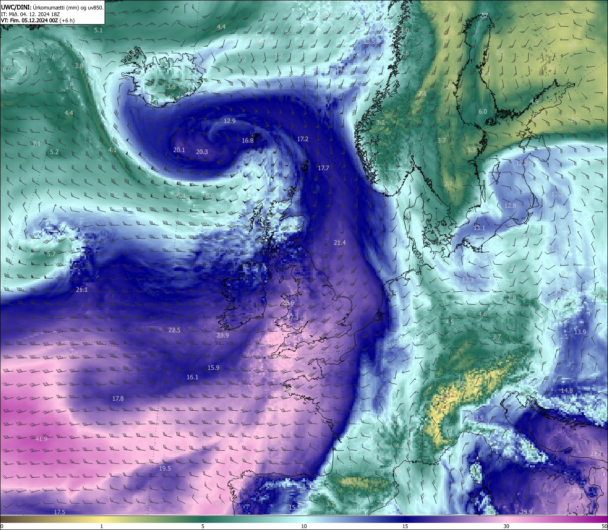608x530 pixels.
Task: Click the 12.8 value label
Action: click(510, 206)
